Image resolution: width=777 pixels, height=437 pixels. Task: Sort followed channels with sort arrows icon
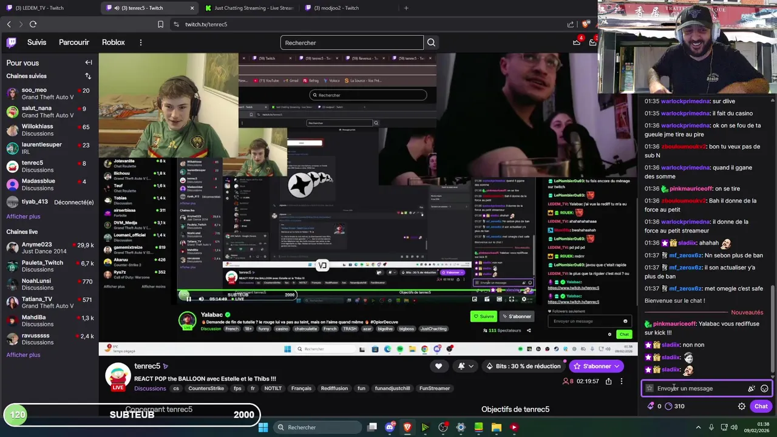coord(88,76)
